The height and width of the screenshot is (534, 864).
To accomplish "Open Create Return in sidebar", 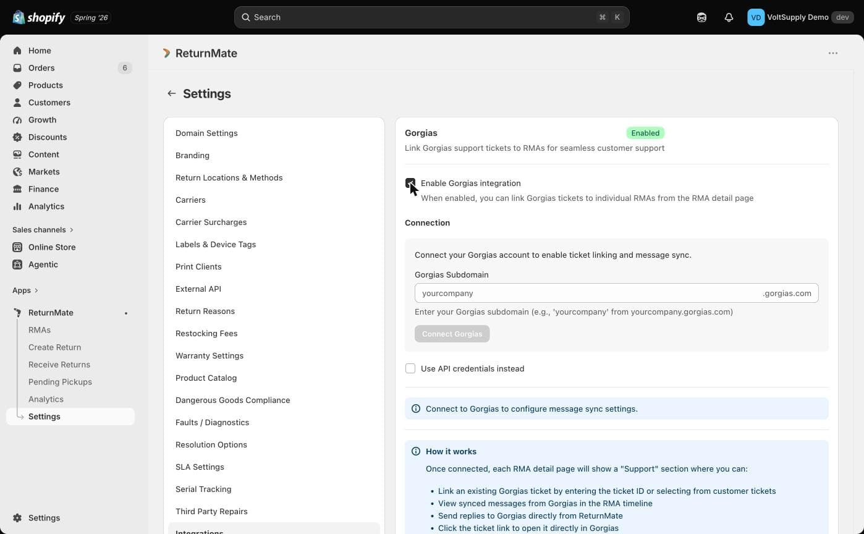I will tap(54, 347).
